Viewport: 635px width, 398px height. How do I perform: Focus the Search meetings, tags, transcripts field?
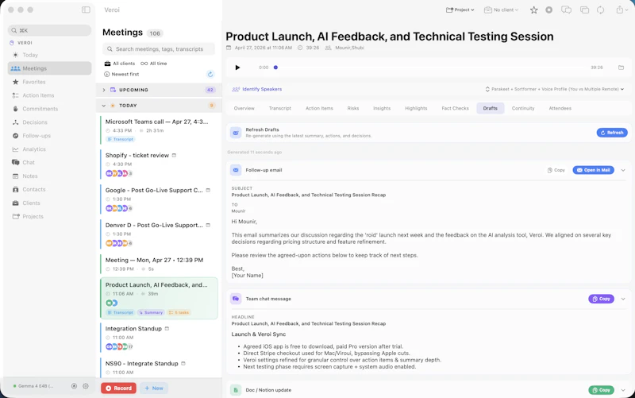(159, 49)
